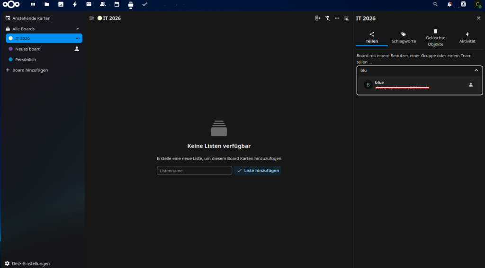Click the Liste hinzufügen button
The width and height of the screenshot is (485, 268).
tap(258, 171)
